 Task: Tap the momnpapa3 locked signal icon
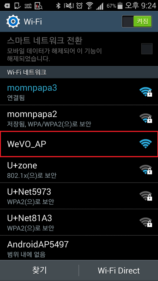click(146, 92)
